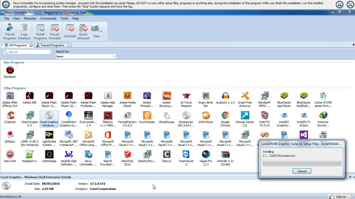Click the Revo monitoring bar logo icon
Viewport: 355px width, 199px height.
pos(6,4)
